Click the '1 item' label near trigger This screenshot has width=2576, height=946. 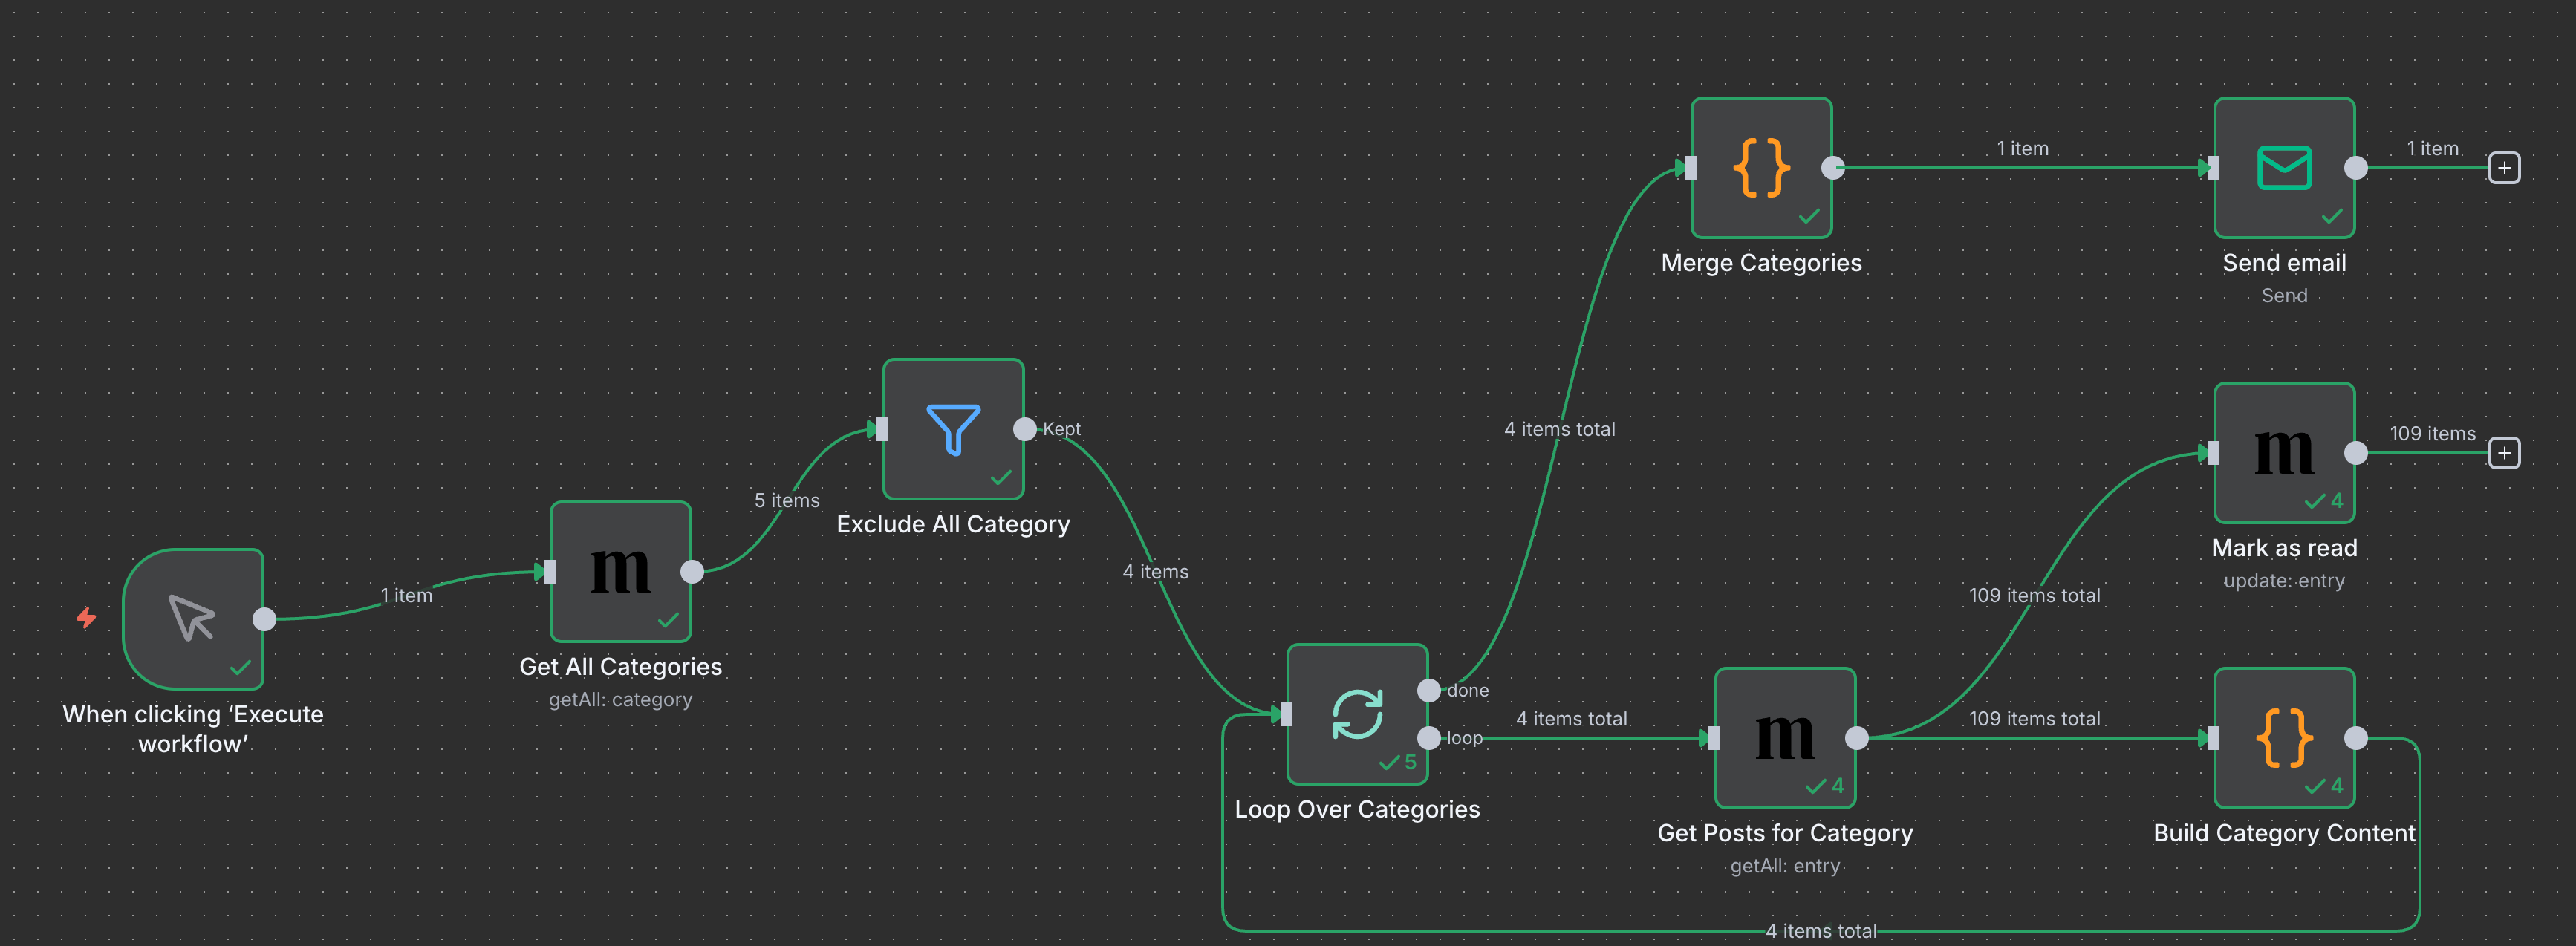(x=406, y=595)
